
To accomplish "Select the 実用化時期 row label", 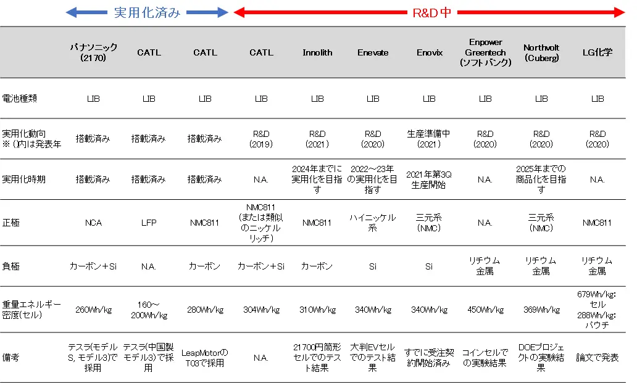I will coord(23,179).
